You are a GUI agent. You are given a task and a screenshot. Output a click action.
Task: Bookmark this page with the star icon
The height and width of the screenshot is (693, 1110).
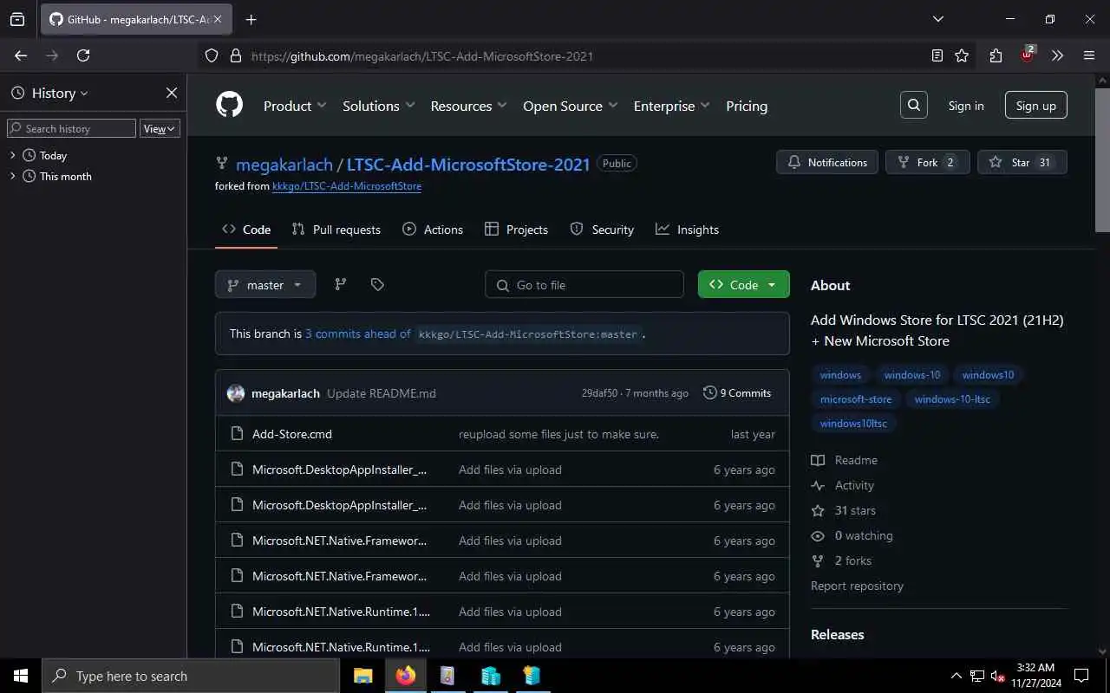(x=962, y=55)
